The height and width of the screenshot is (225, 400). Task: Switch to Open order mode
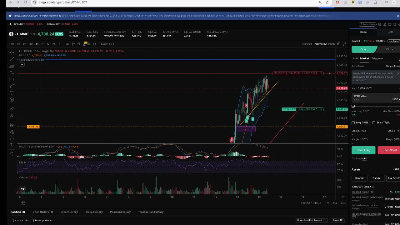point(364,49)
